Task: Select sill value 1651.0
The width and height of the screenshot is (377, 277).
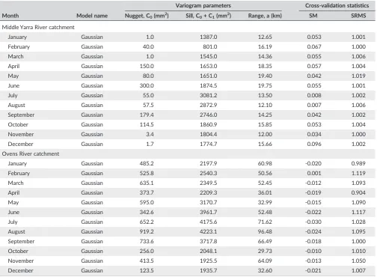Action: 209,76
